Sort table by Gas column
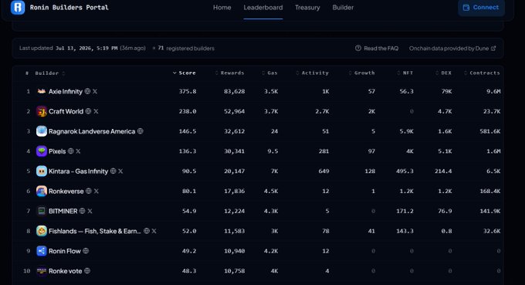This screenshot has width=525, height=285. click(269, 73)
